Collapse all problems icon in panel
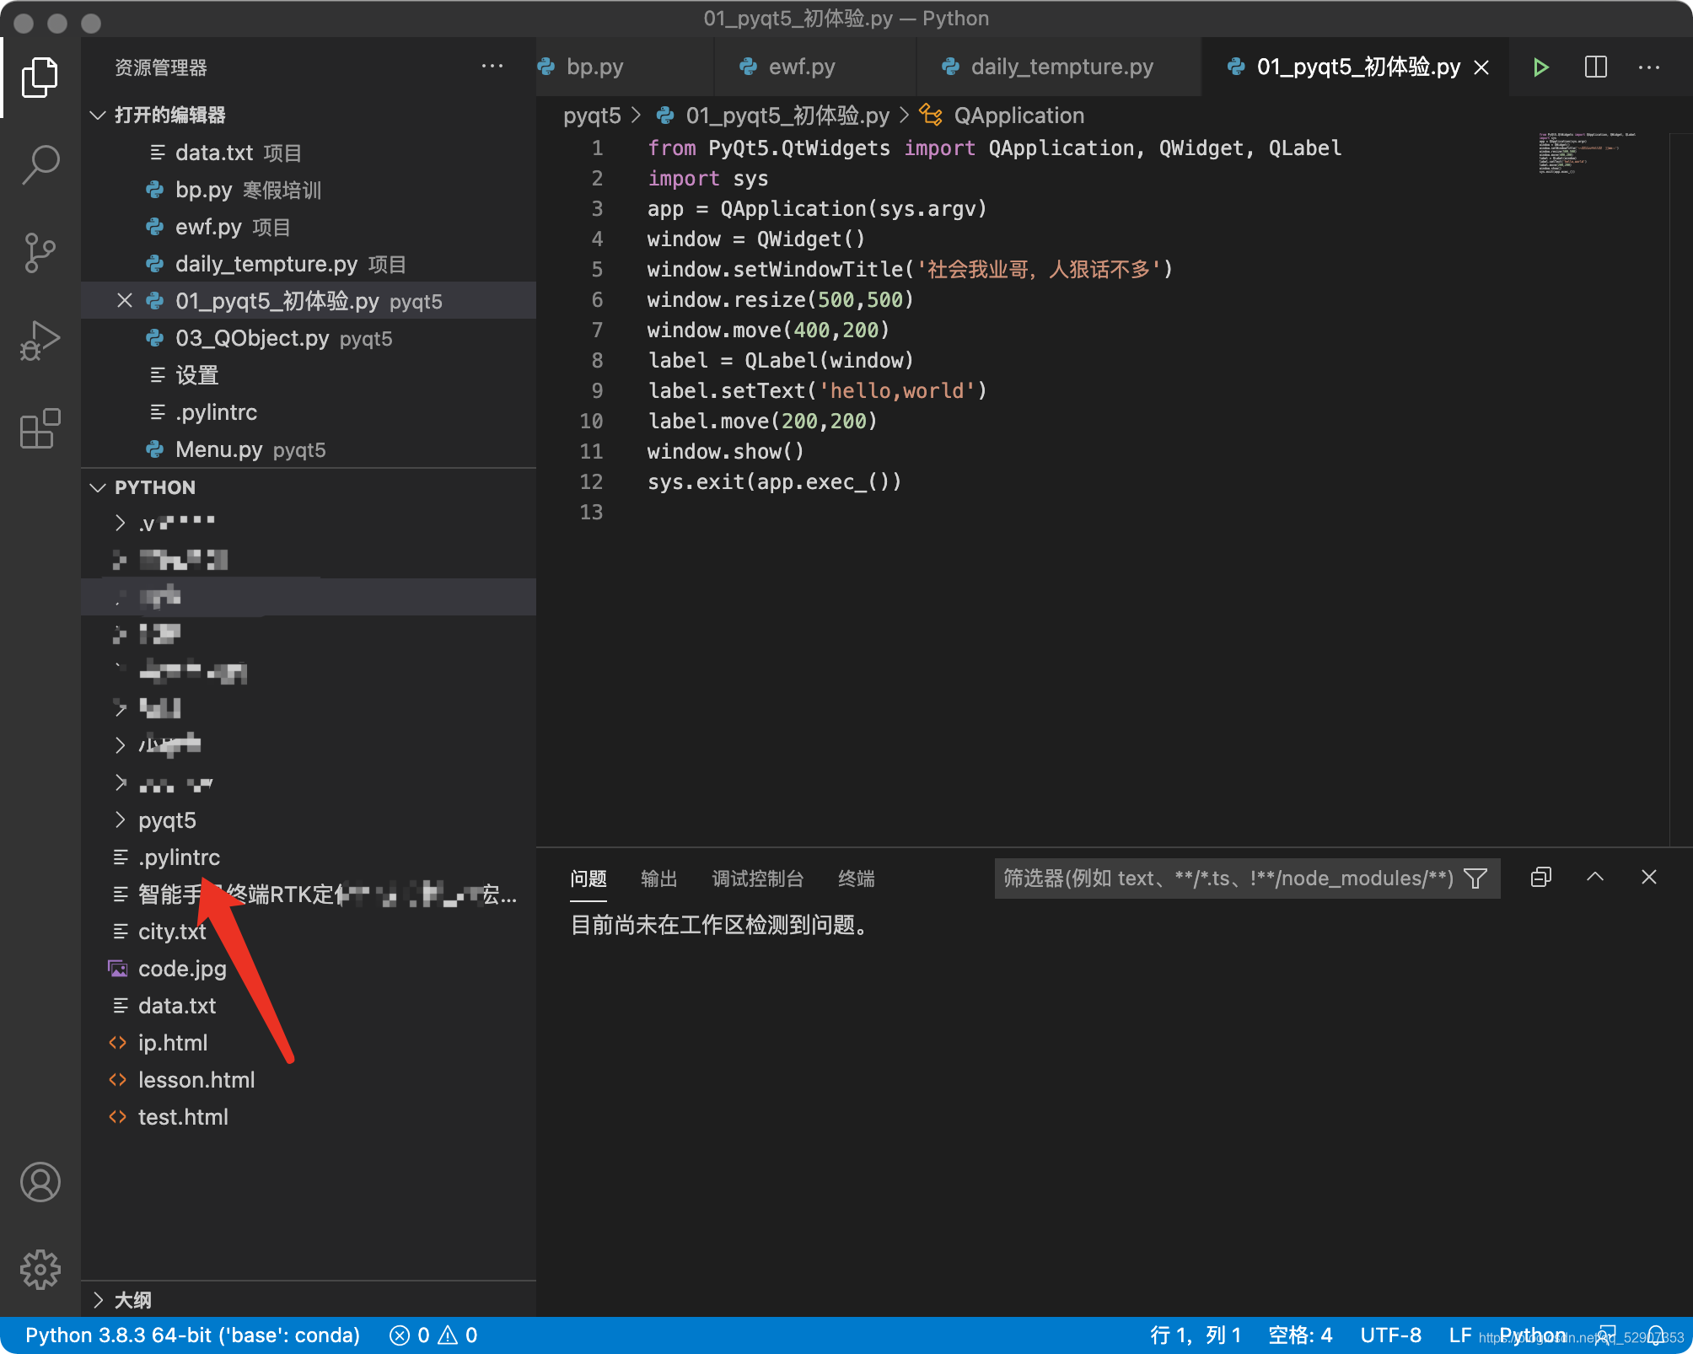The width and height of the screenshot is (1693, 1354). (x=1540, y=878)
